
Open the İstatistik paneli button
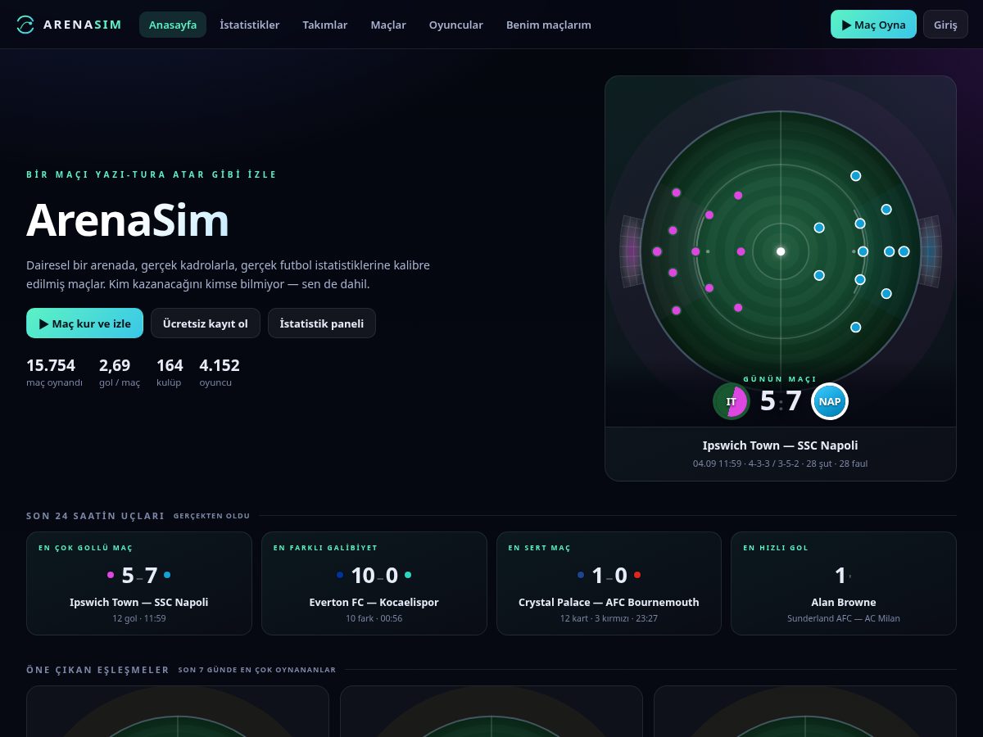point(322,323)
